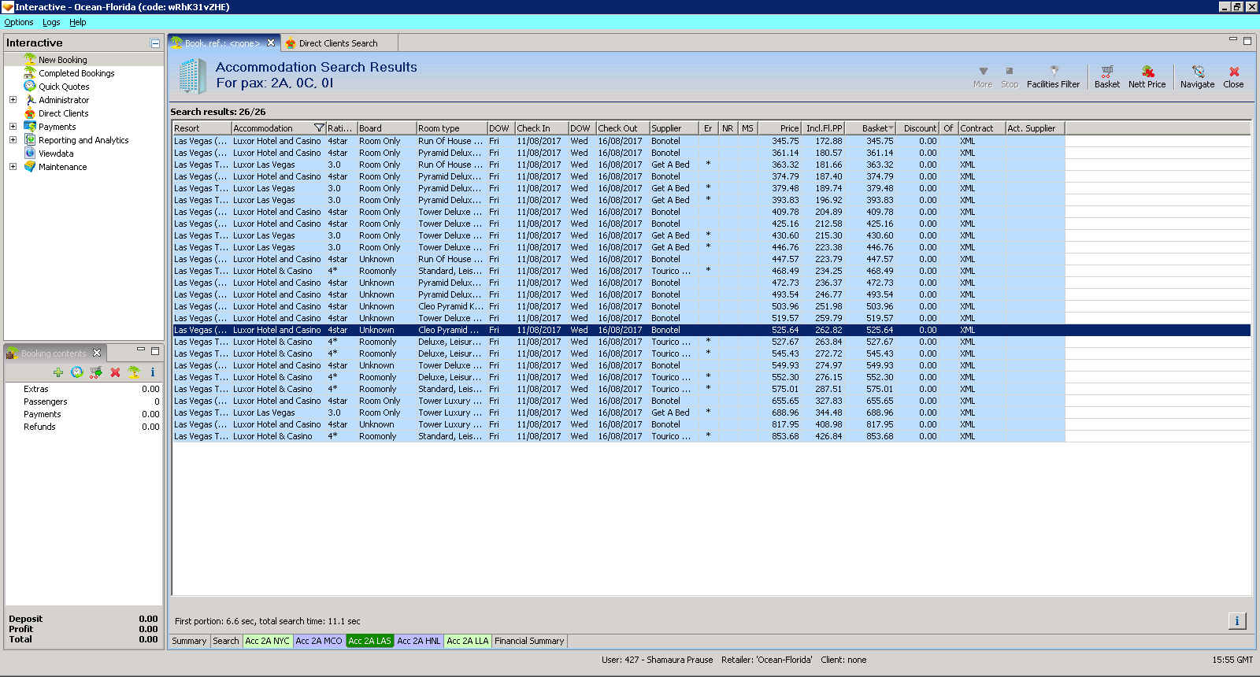The width and height of the screenshot is (1260, 677).
Task: Expand the Maintenance tree node
Action: [x=13, y=167]
